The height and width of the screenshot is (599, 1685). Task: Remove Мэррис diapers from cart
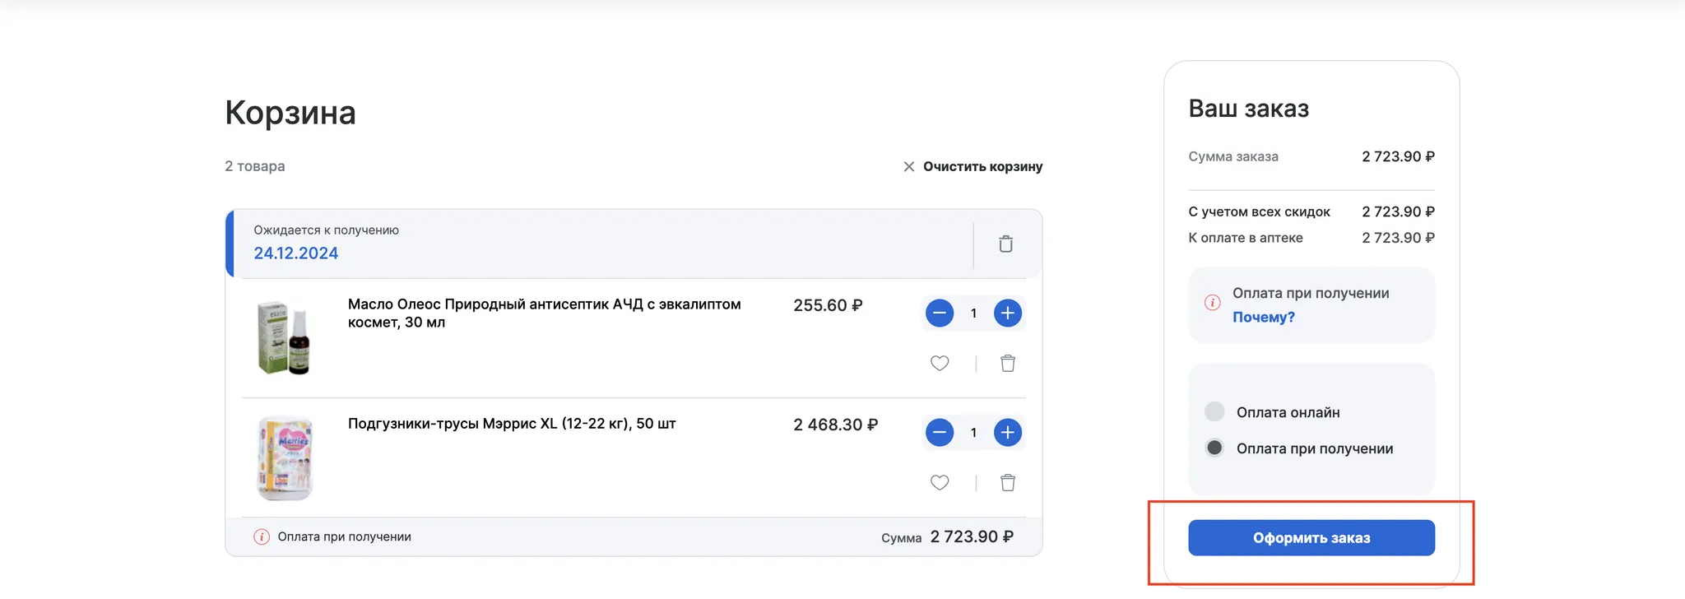(x=1008, y=482)
